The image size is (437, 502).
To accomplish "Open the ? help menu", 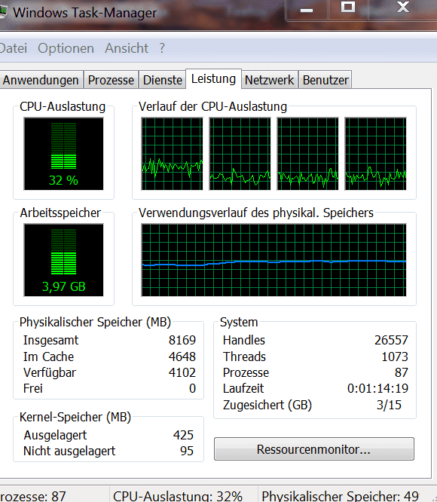I will [x=162, y=48].
